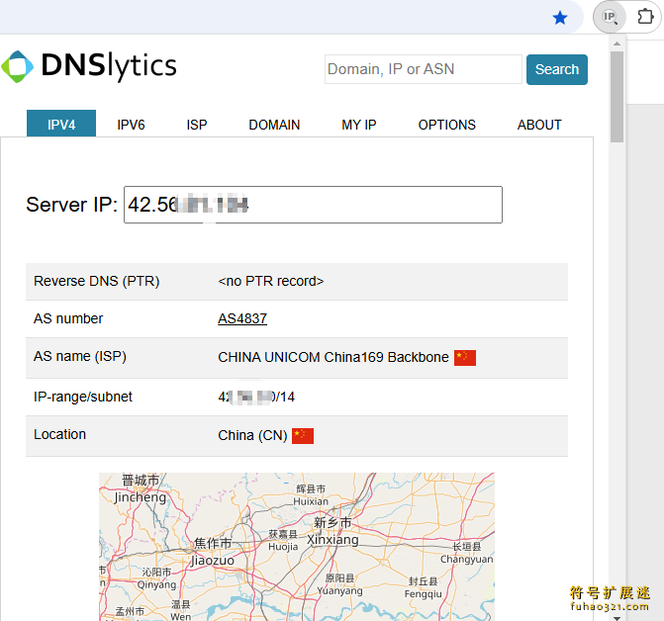
Task: Open the OPTIONS tab
Action: click(447, 125)
